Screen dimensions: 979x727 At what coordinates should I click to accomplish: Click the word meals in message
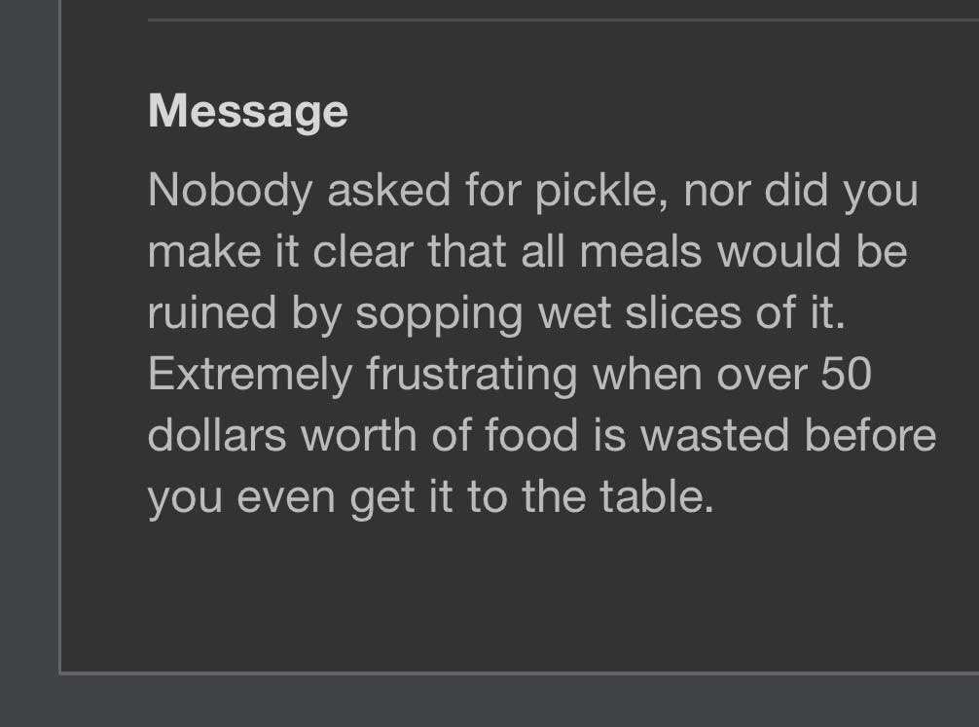click(x=640, y=251)
